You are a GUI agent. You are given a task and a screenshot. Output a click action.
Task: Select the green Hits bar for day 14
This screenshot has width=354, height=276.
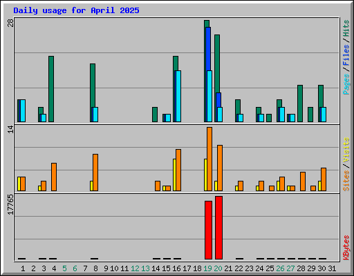(x=155, y=115)
